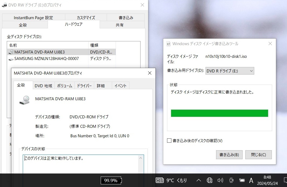Switch to カスタマイズ tab
Screen dimensions: 287x187
86,18
